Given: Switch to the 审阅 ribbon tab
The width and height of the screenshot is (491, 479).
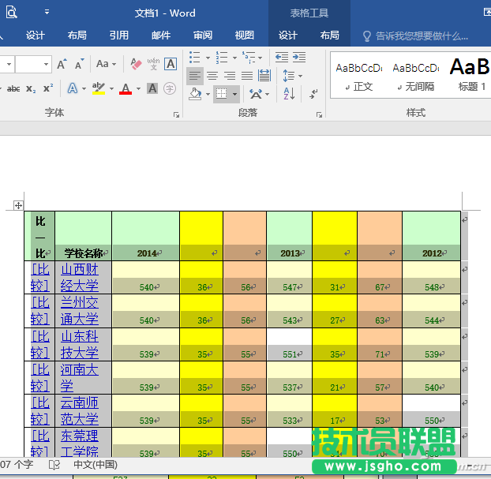Looking at the screenshot, I should pos(203,36).
